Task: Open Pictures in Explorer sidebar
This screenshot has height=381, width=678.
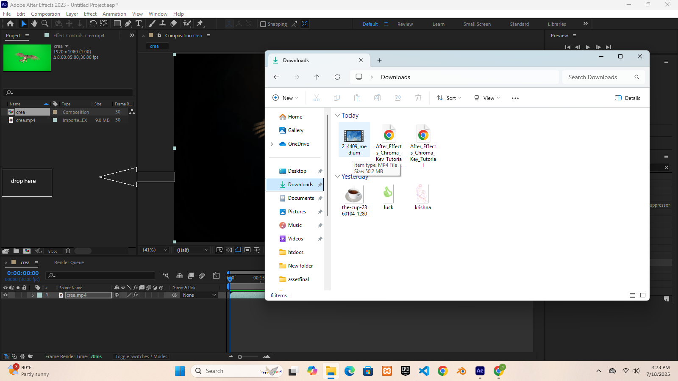Action: [x=297, y=212]
